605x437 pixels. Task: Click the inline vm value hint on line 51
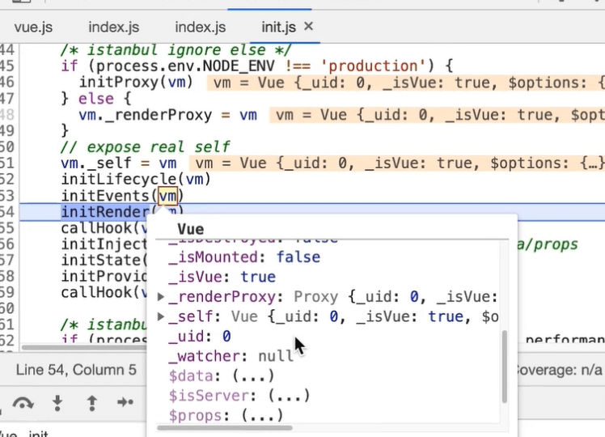(396, 163)
